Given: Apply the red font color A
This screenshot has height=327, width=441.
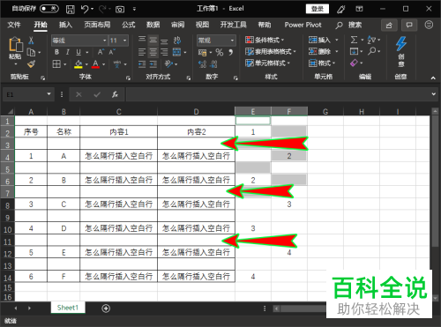Looking at the screenshot, I should coord(95,64).
